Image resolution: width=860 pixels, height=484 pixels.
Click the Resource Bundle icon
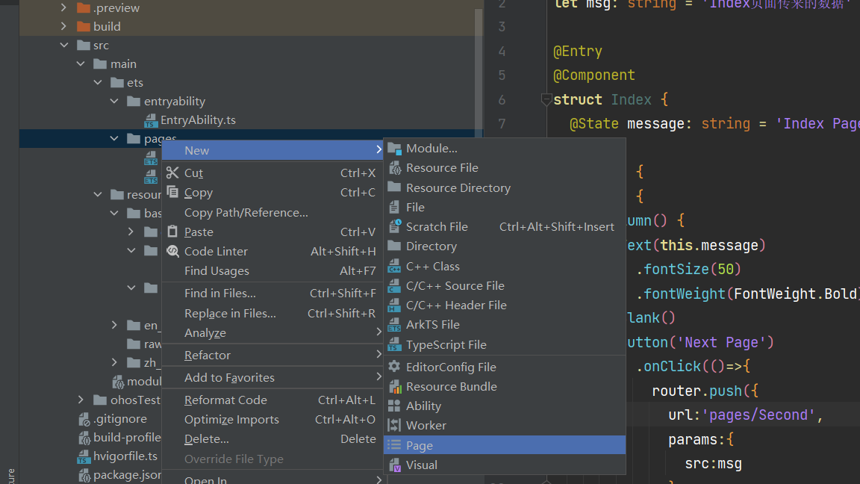[x=394, y=386]
